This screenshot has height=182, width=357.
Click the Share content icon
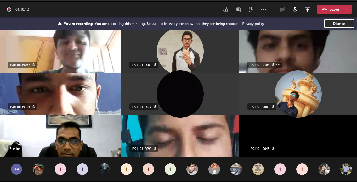(307, 9)
